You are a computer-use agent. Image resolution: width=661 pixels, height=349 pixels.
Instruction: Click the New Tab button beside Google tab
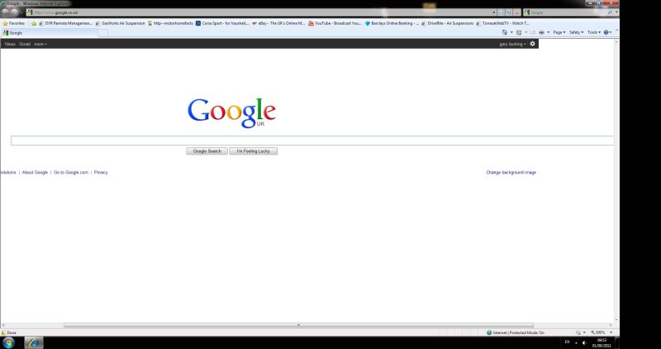pos(102,33)
